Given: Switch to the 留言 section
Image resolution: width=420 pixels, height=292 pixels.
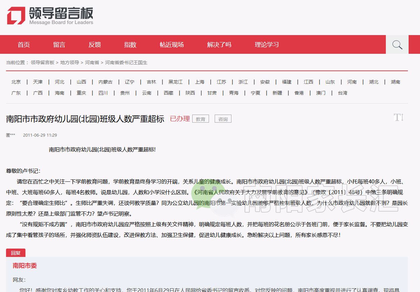Looking at the screenshot, I should (x=59, y=44).
